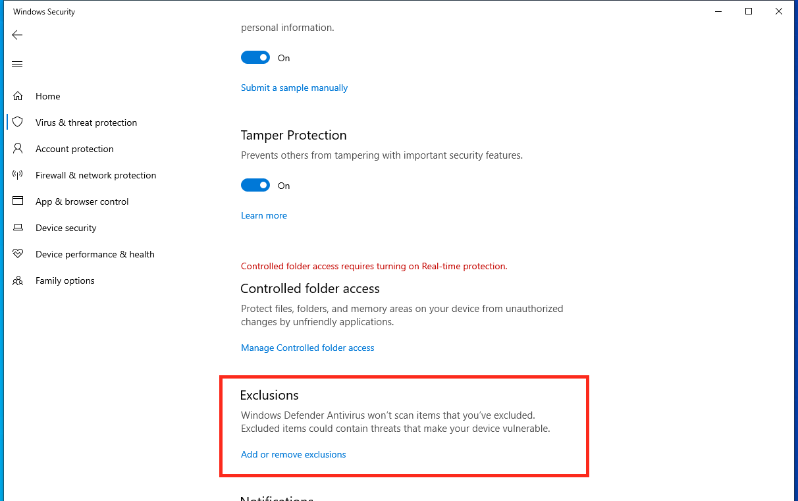Go to Account protection
The height and width of the screenshot is (501, 798).
click(74, 149)
